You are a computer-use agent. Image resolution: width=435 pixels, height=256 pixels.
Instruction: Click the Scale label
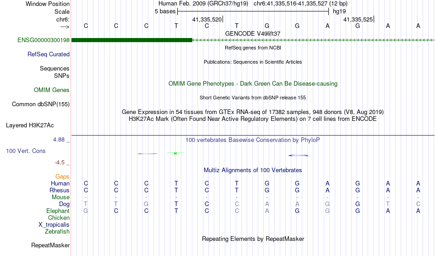tap(62, 11)
